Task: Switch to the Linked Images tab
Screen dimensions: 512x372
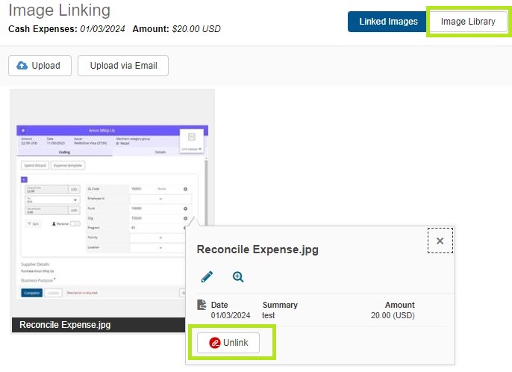Action: [388, 22]
